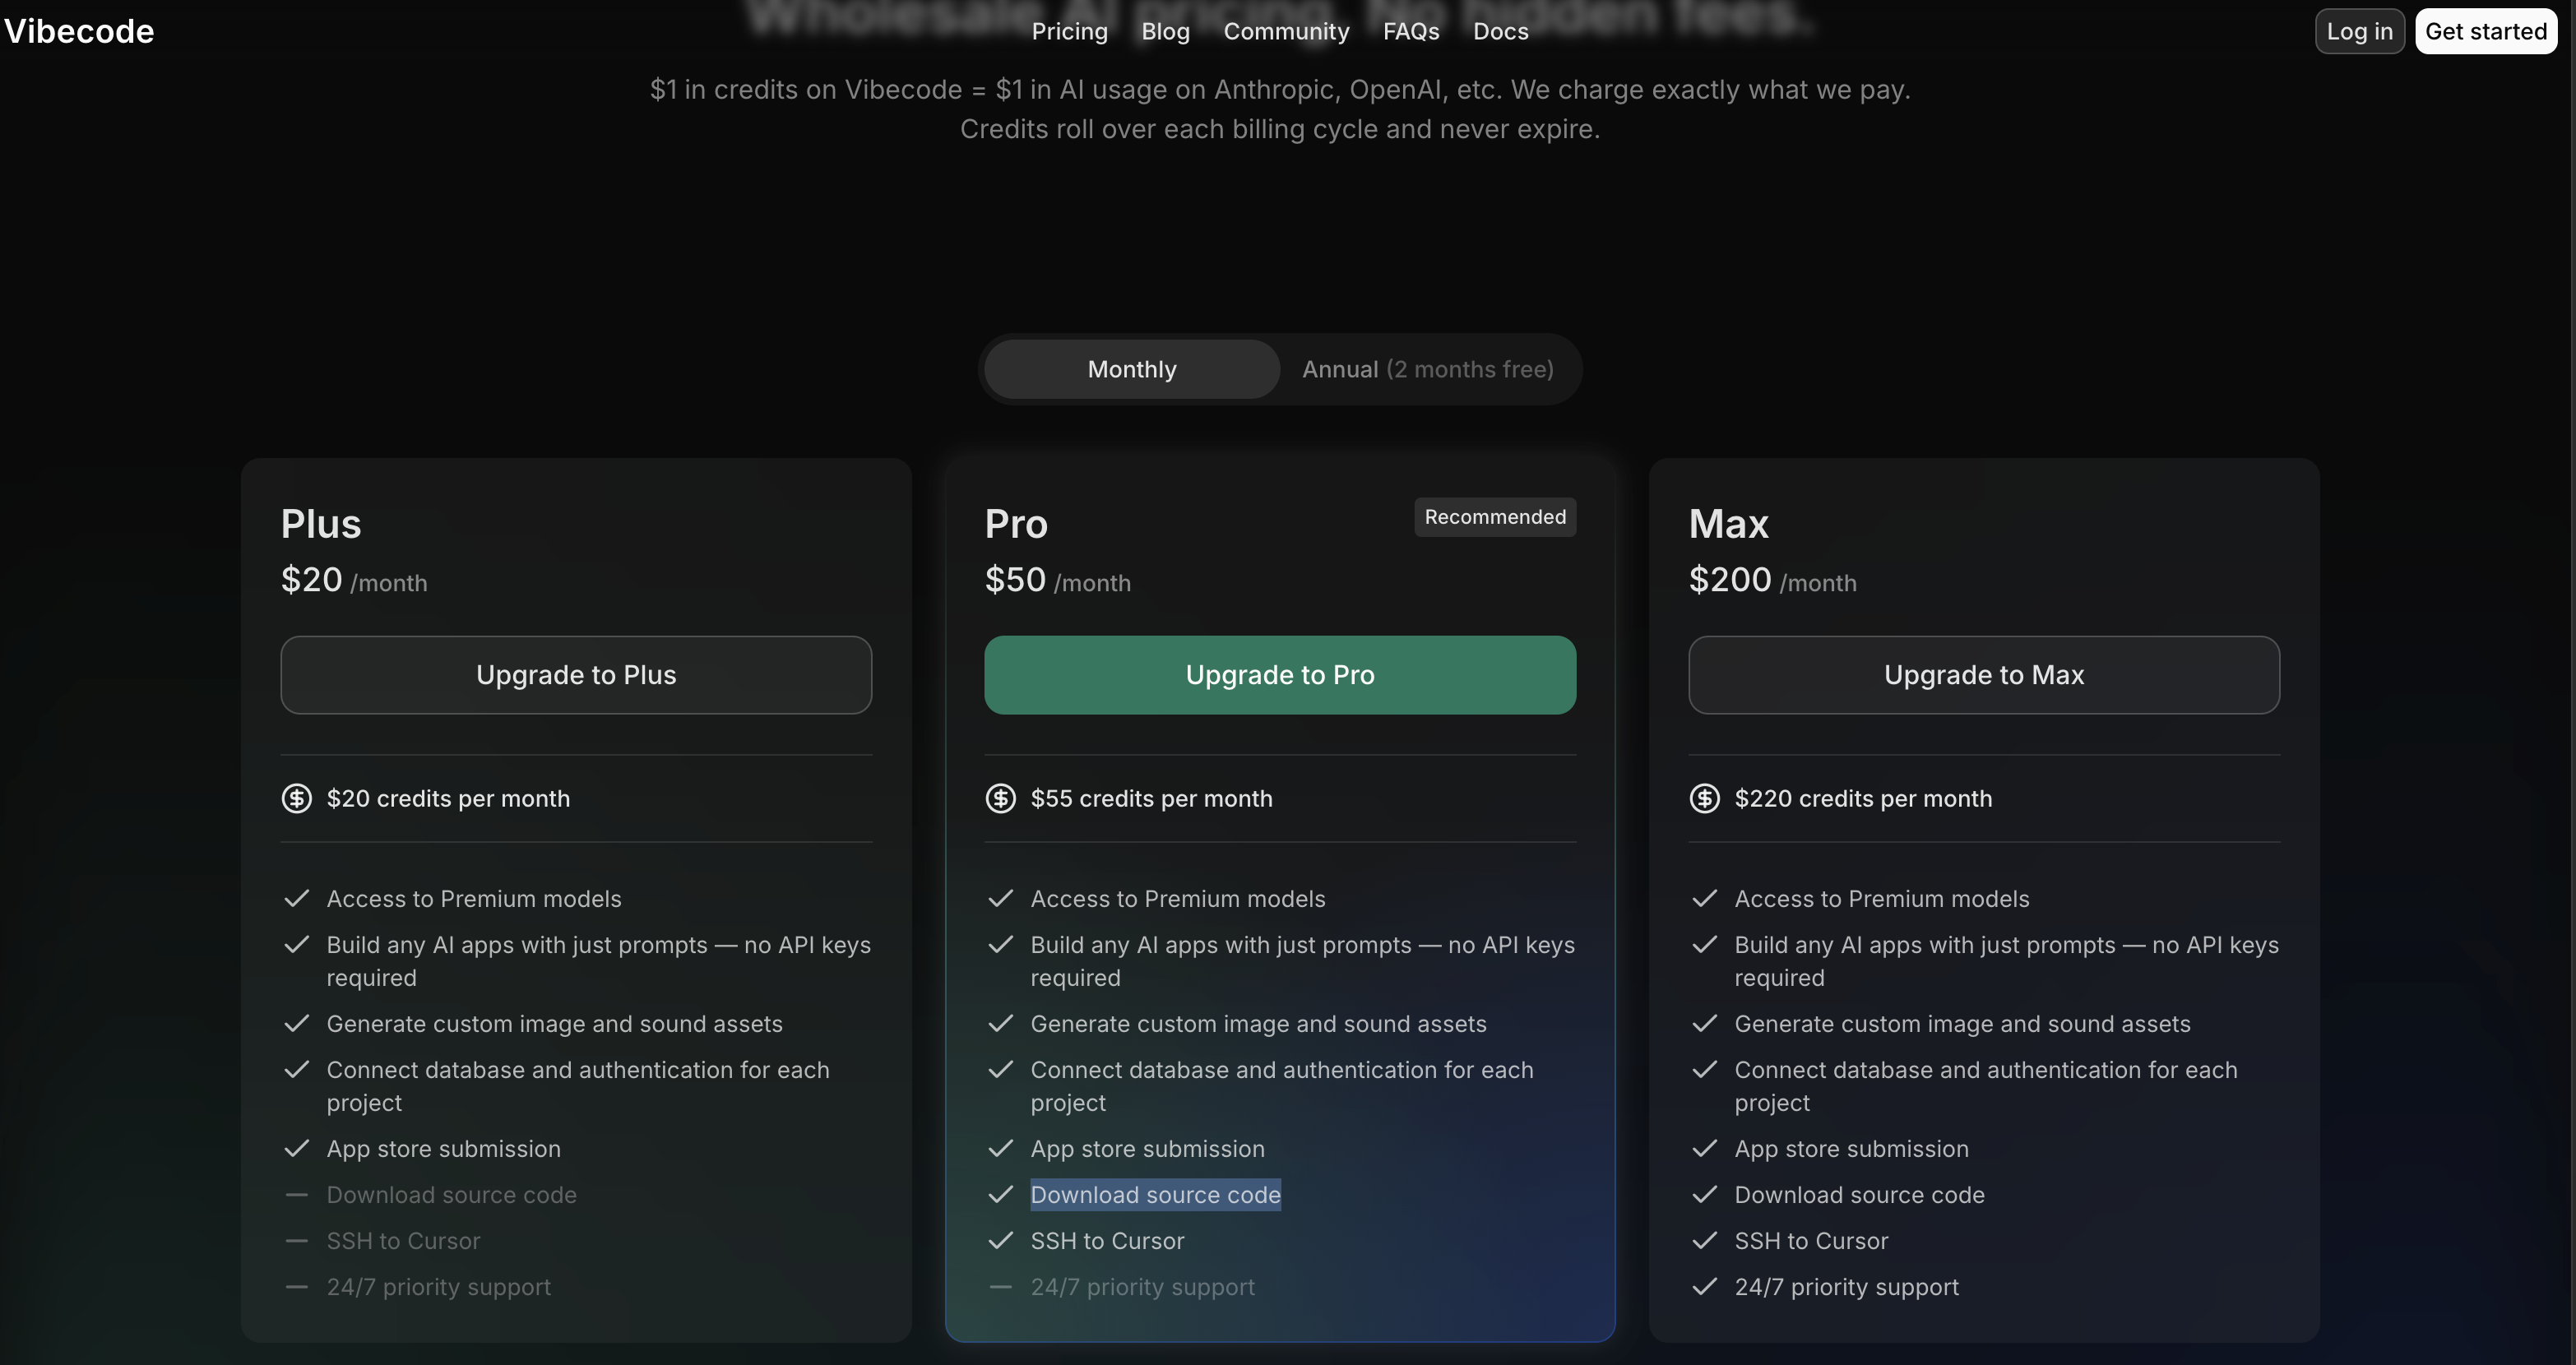Viewport: 2576px width, 1365px height.
Task: Click the dollar credits icon on Max plan
Action: 1705,798
